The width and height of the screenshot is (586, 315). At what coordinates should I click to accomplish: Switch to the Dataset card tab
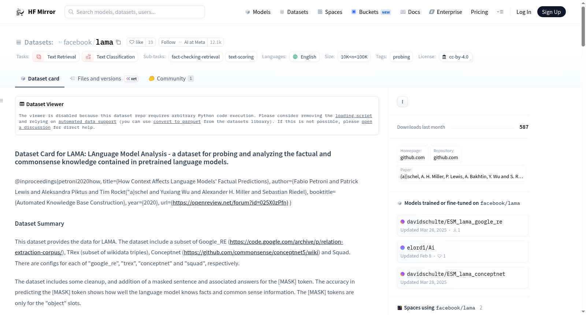[x=40, y=78]
